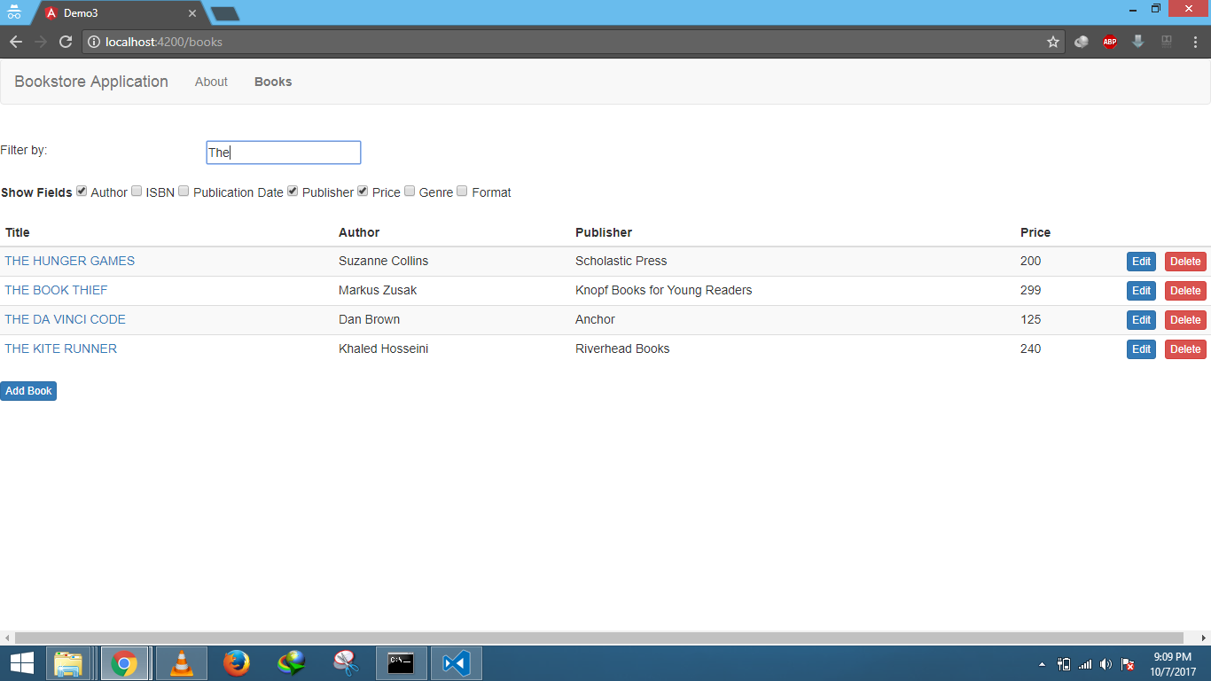Click the horizontal page scrollbar
The image size is (1211, 681).
point(599,638)
